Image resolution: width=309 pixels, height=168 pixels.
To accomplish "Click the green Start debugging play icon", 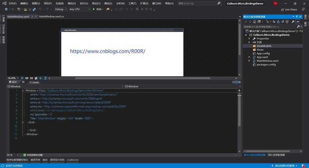I will [94, 9].
